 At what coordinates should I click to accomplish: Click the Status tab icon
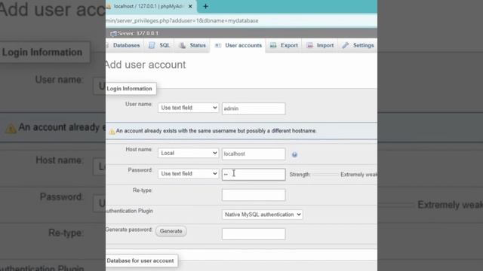183,45
